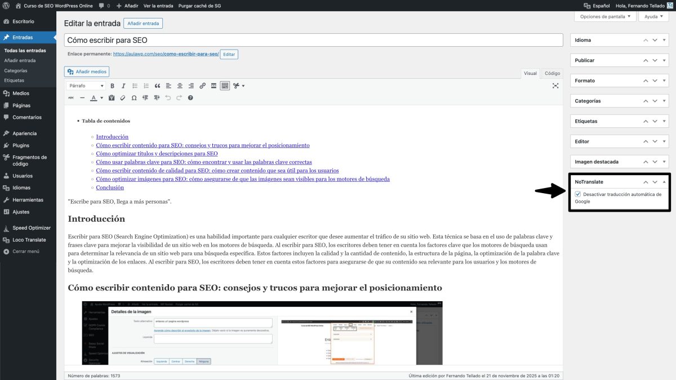The width and height of the screenshot is (676, 380).
Task: Expand the text color dropdown arrow
Action: pos(101,97)
